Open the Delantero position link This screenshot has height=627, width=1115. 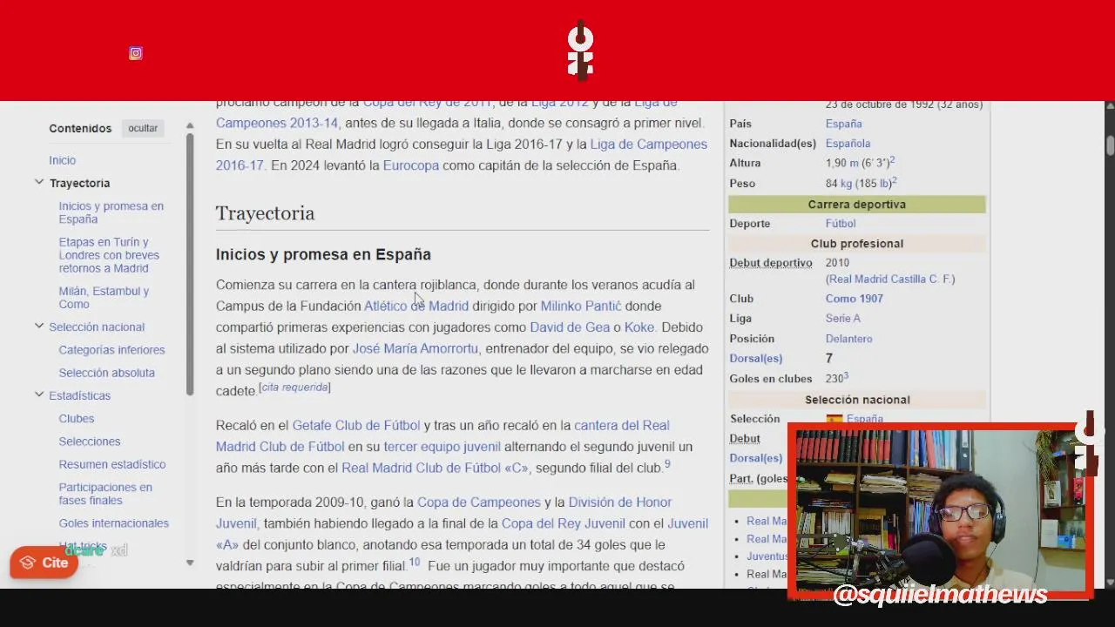point(849,339)
